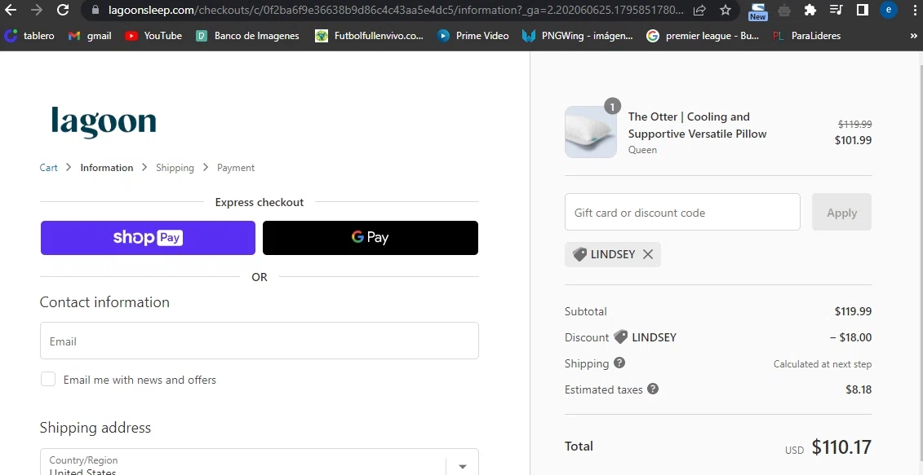Click the '− $18.00' discount value

850,337
